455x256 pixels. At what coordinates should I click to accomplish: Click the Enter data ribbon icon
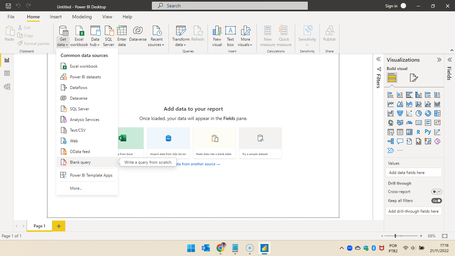pos(122,36)
